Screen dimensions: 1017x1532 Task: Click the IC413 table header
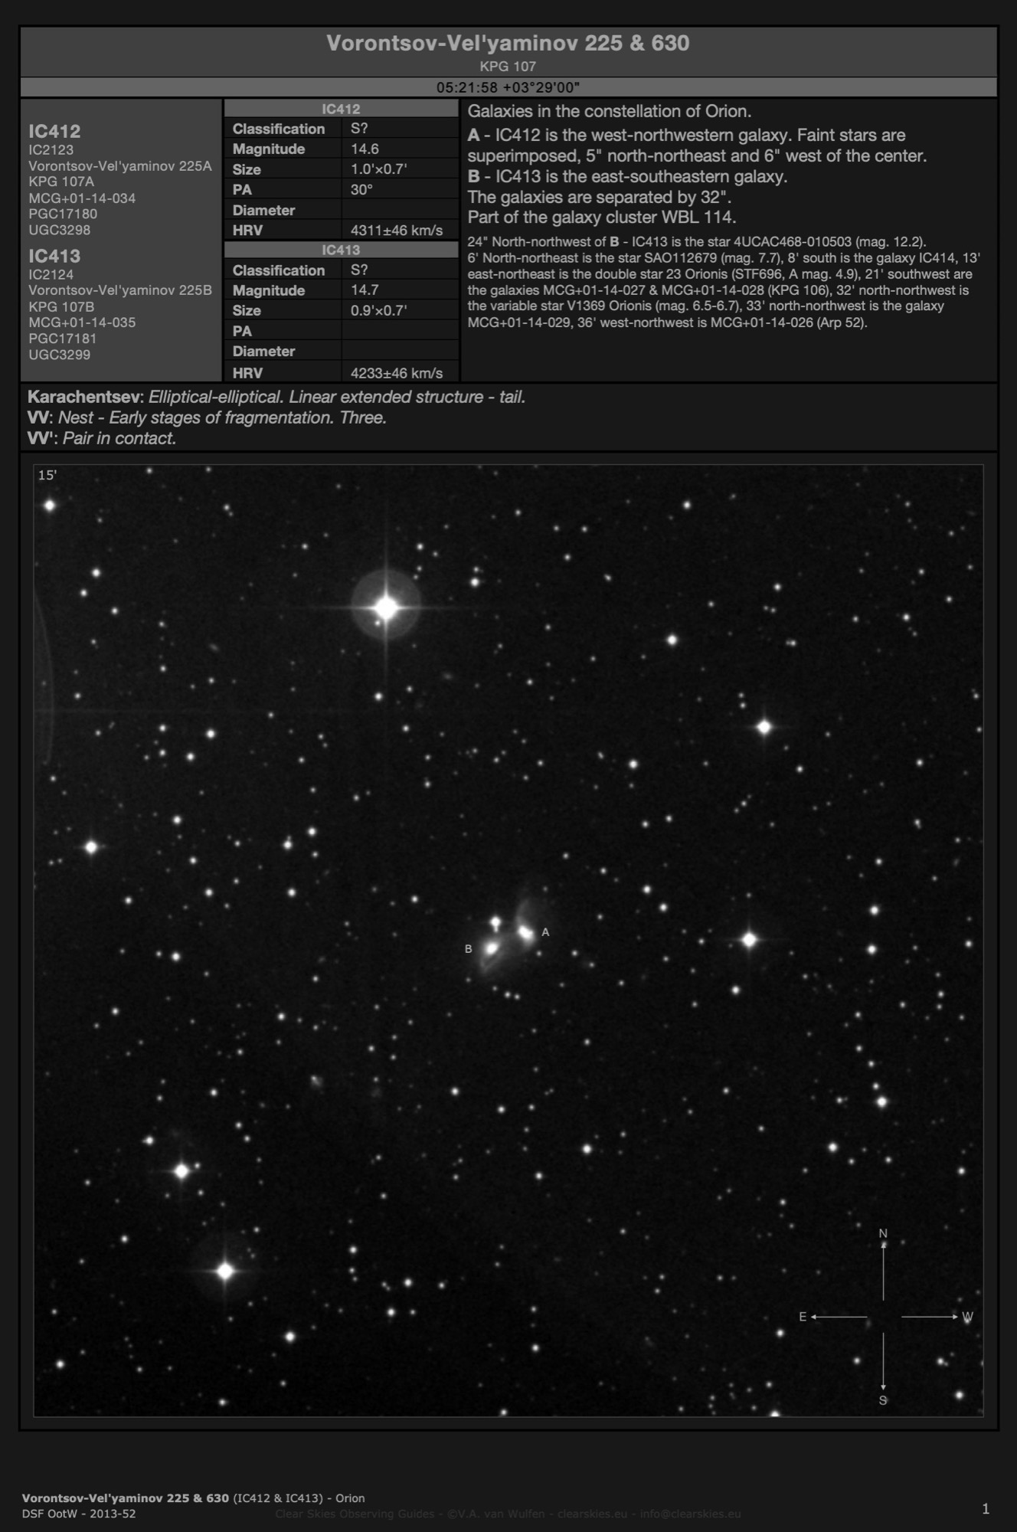point(341,250)
